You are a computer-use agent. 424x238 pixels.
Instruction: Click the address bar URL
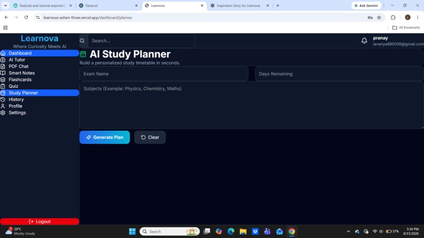pos(88,17)
